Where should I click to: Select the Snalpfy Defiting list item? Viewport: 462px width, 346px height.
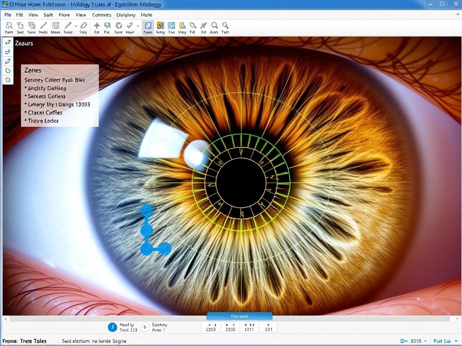click(46, 88)
